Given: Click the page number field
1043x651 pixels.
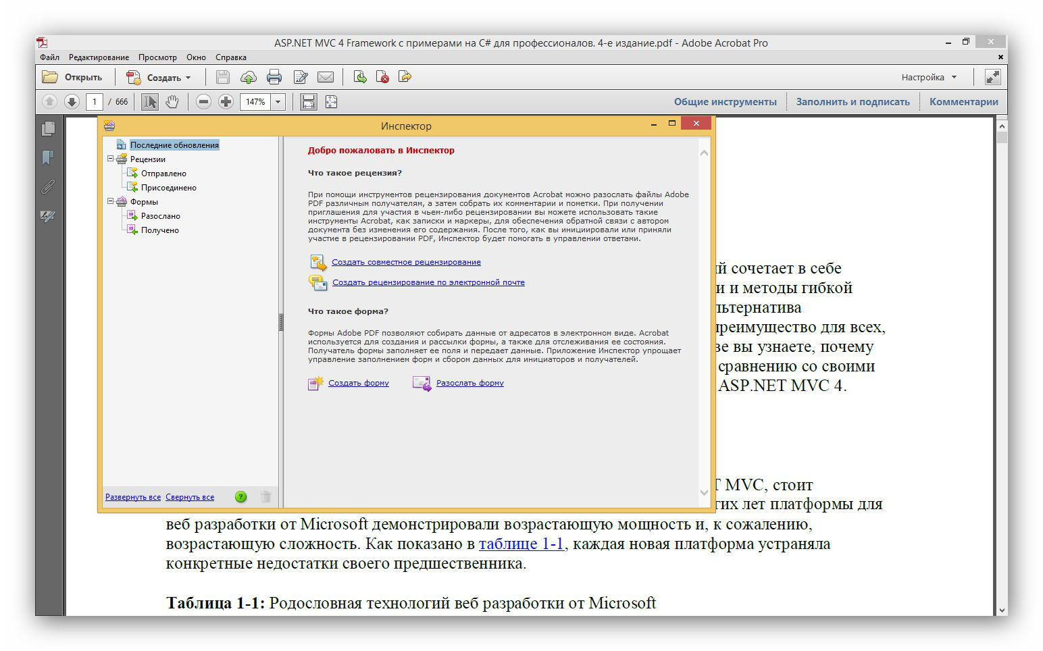Looking at the screenshot, I should click(x=94, y=102).
